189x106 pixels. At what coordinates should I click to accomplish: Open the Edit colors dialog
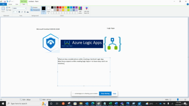[80, 10]
